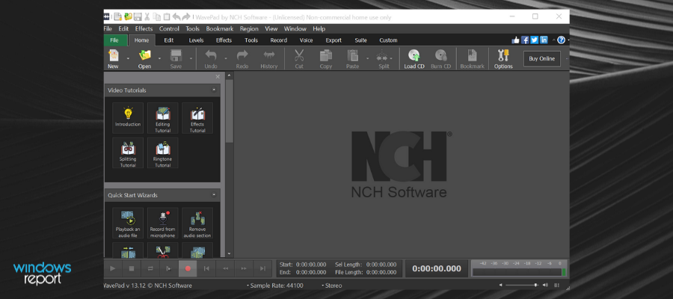Open the Stereo channel dropdown
Screen dimensions: 673x299
point(331,286)
